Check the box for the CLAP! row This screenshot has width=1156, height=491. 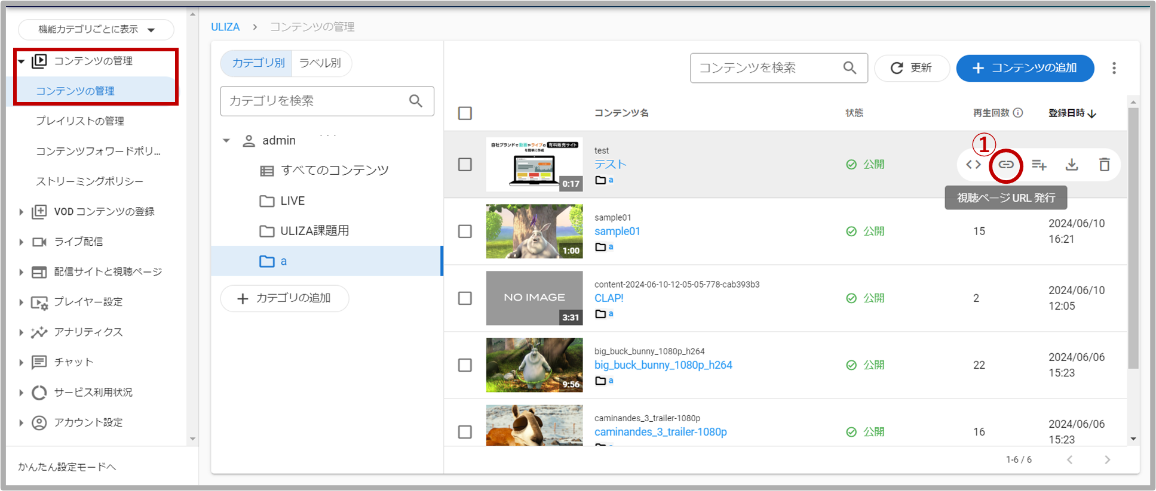[465, 298]
